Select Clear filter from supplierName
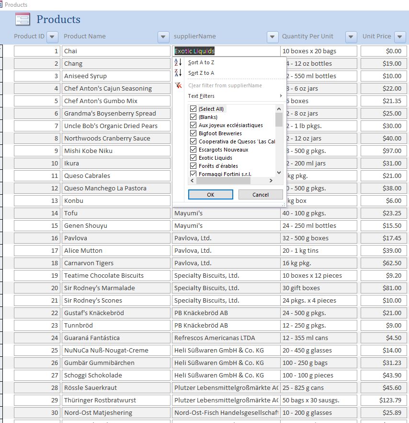409x423 pixels. tap(225, 85)
